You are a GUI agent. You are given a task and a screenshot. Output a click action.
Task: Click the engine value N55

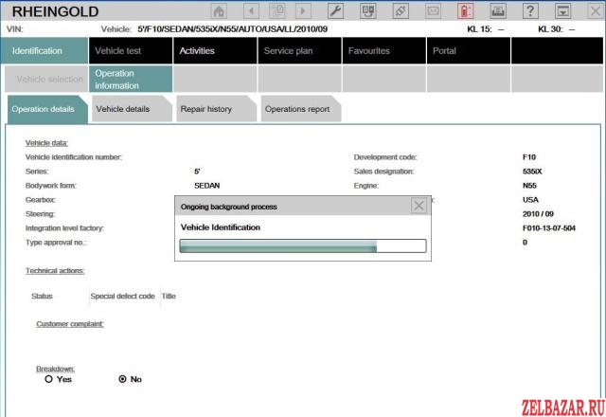[x=529, y=186]
